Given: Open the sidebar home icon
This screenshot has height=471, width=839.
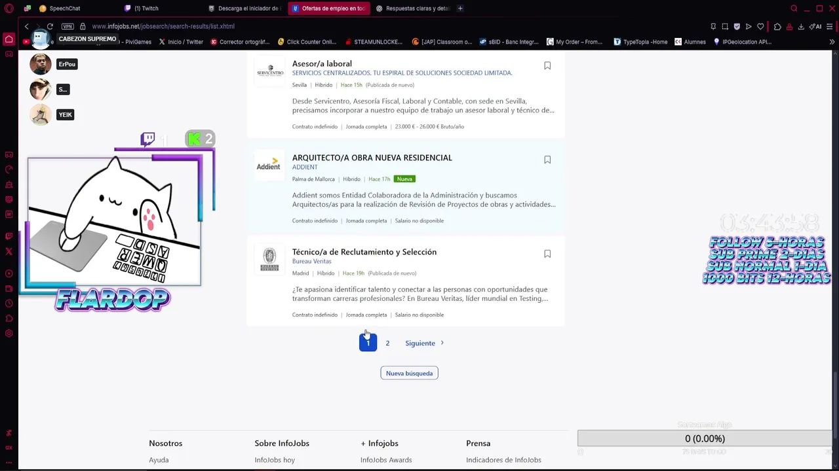Looking at the screenshot, I should pos(9,39).
